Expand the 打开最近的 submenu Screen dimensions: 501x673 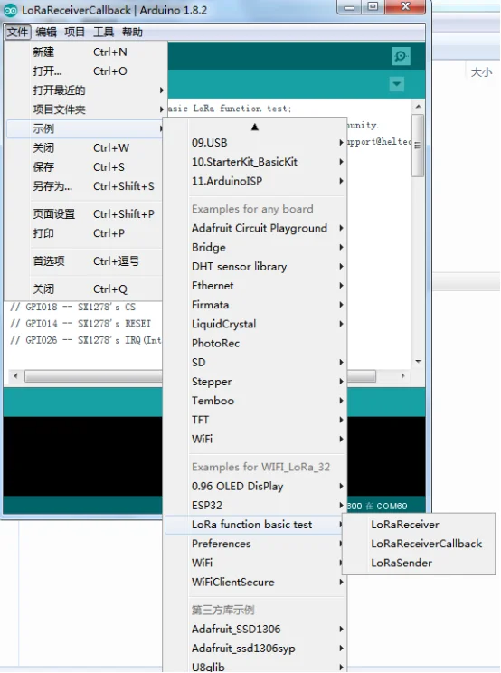(86, 90)
